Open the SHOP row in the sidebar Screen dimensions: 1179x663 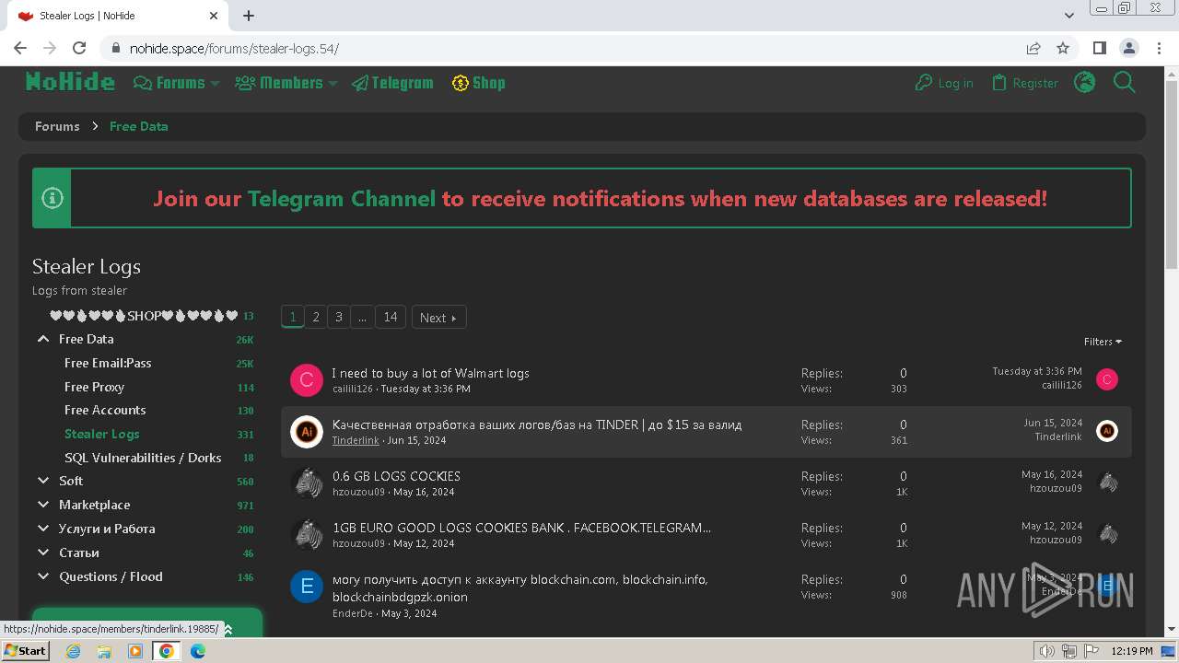[144, 316]
